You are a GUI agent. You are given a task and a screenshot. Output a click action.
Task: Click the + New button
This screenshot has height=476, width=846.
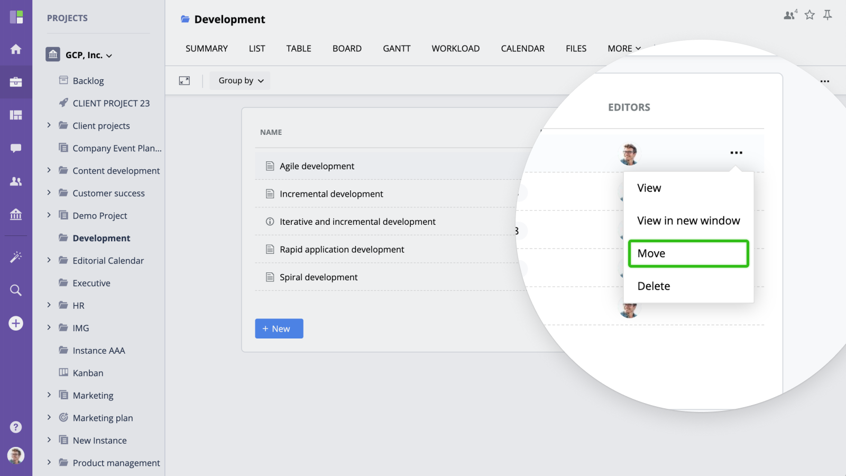click(x=279, y=328)
